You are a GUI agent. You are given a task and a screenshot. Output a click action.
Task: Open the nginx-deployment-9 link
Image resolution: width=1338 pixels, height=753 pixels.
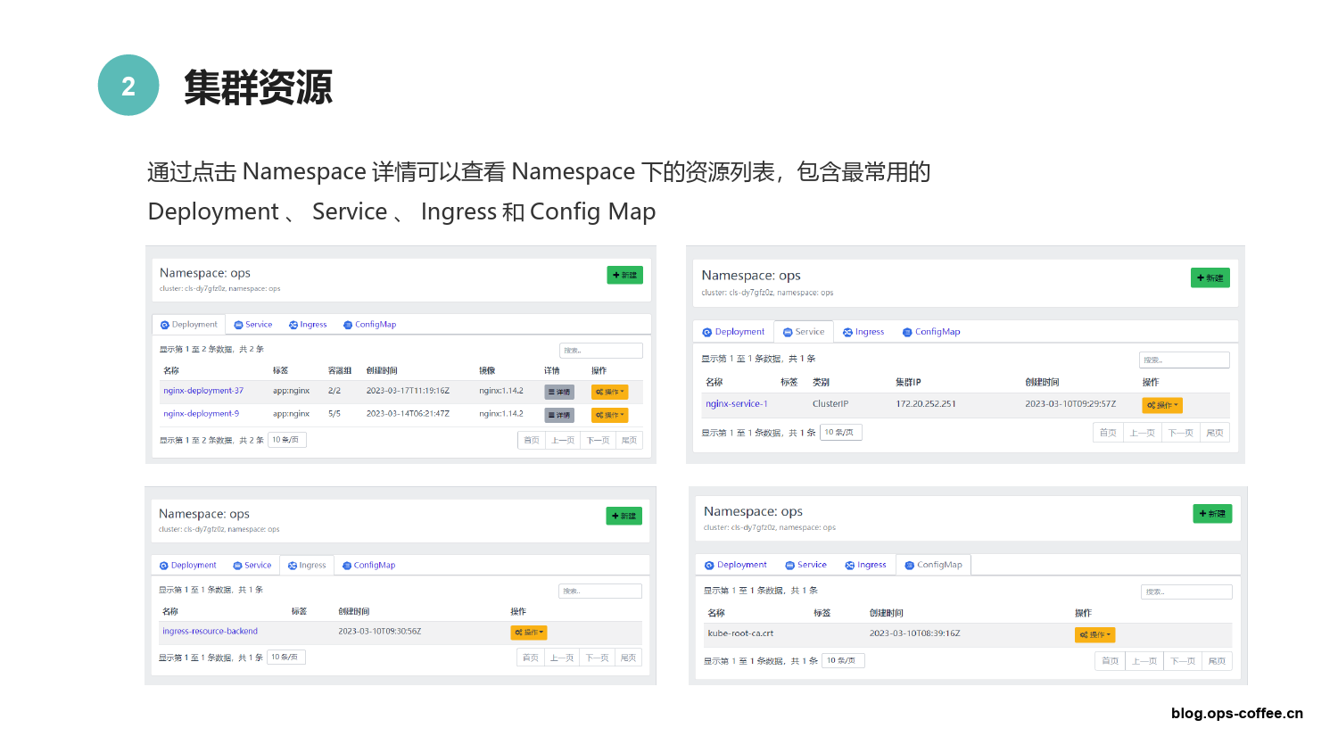(x=201, y=414)
